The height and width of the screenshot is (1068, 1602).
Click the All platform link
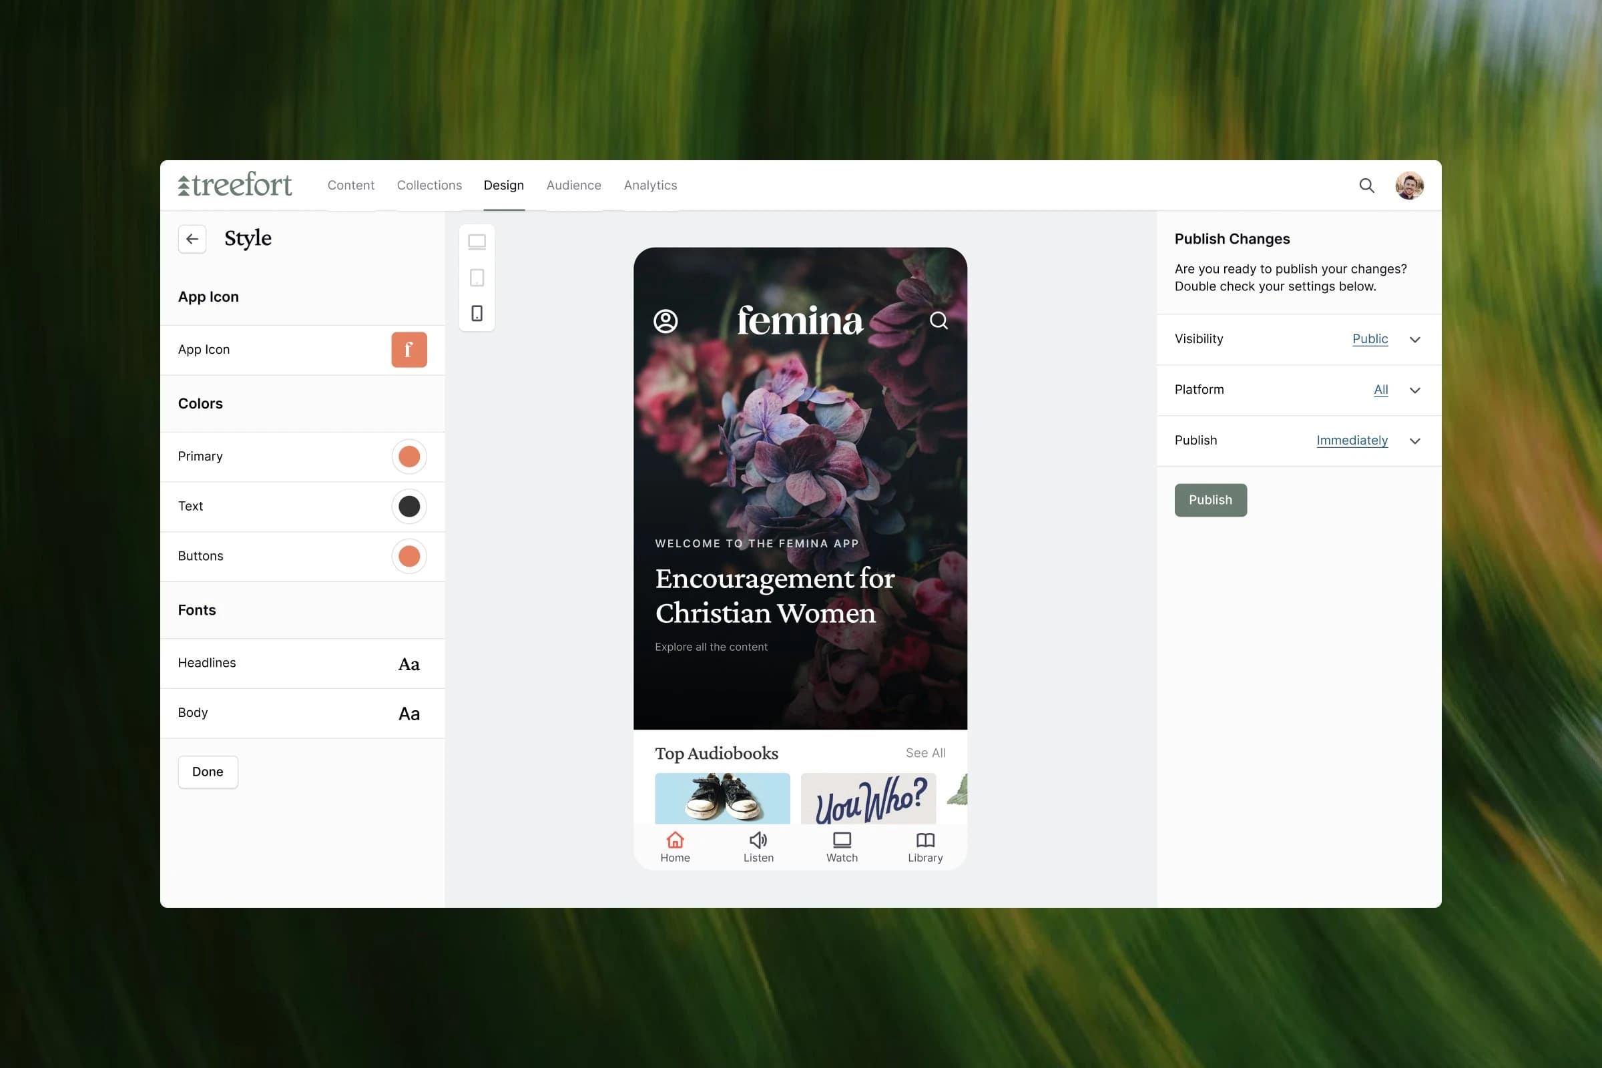pyautogui.click(x=1380, y=390)
